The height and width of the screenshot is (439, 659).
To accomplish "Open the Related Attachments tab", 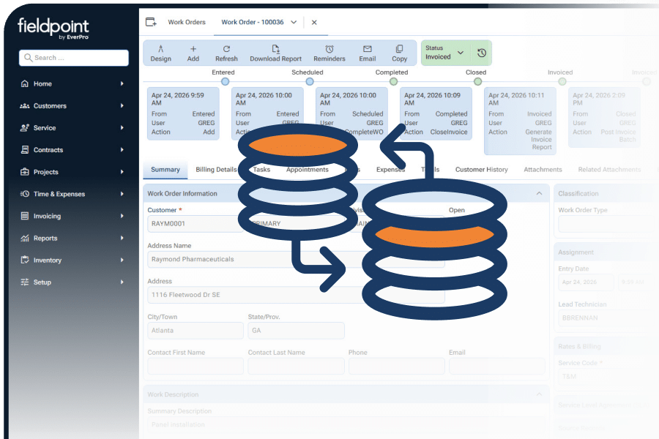I will tap(609, 169).
